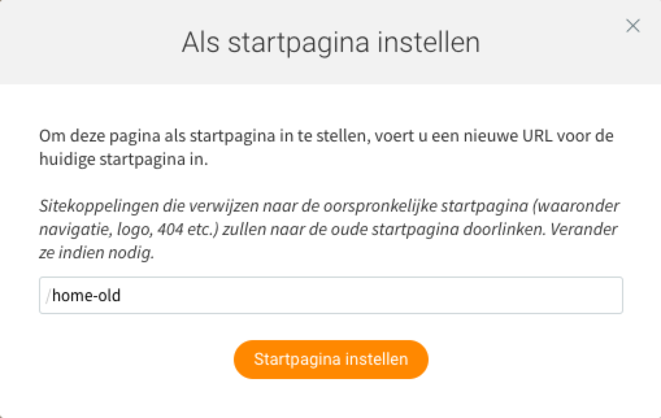Click the "home-old" text in the input
The width and height of the screenshot is (661, 418).
(86, 296)
